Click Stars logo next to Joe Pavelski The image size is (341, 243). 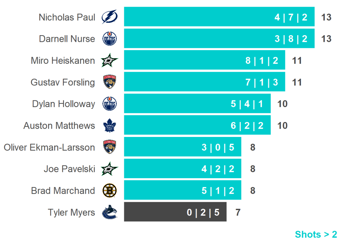(x=110, y=169)
